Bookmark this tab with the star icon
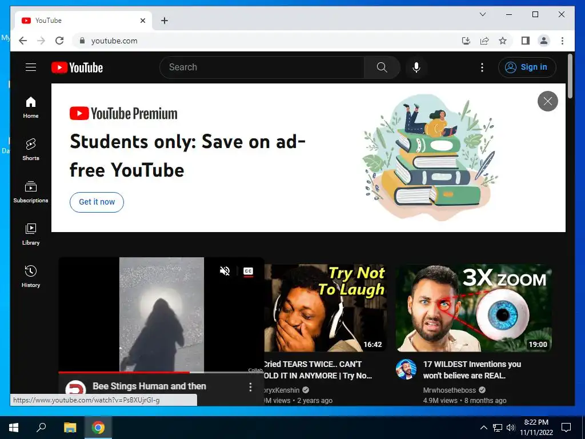 [503, 41]
